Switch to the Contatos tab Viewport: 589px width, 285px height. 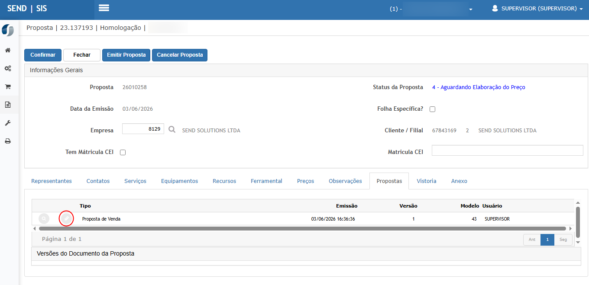click(98, 181)
